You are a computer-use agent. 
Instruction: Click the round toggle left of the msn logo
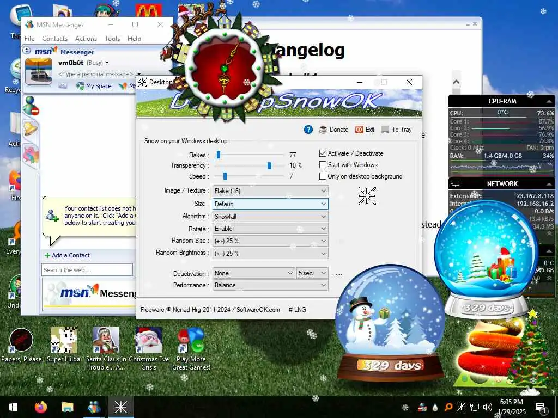coord(27,51)
